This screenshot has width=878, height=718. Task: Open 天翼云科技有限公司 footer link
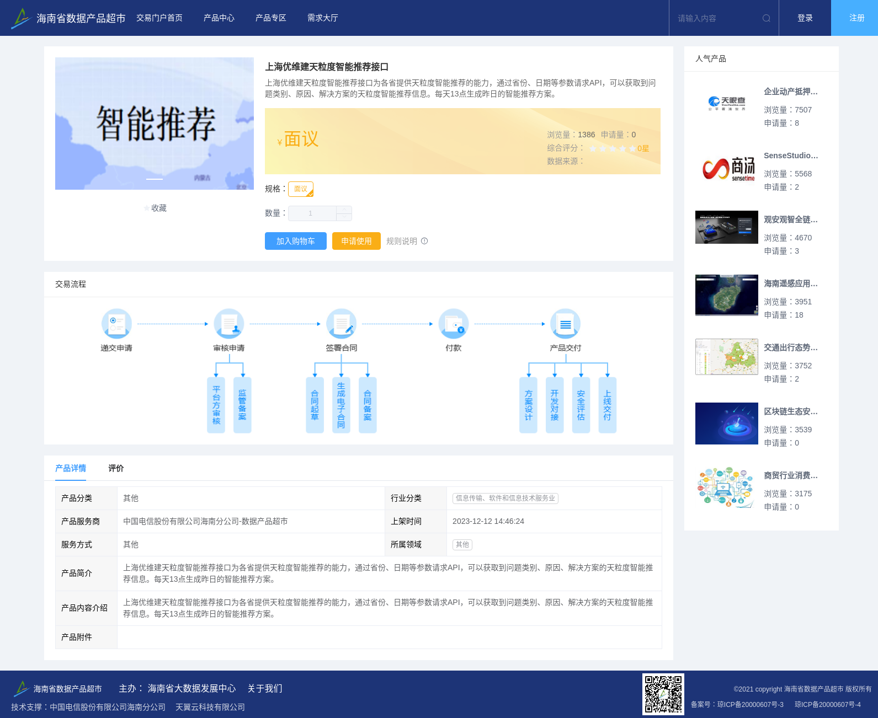point(210,707)
